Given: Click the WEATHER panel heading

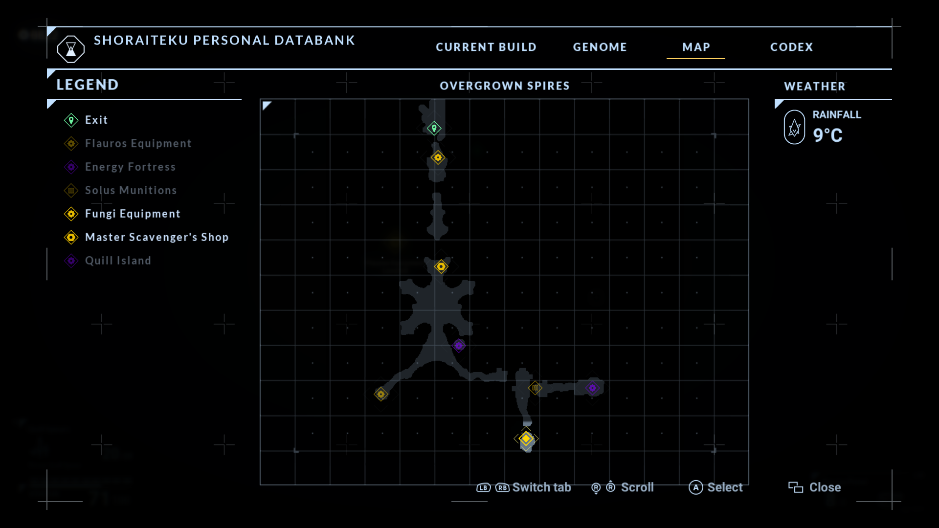Looking at the screenshot, I should tap(815, 86).
